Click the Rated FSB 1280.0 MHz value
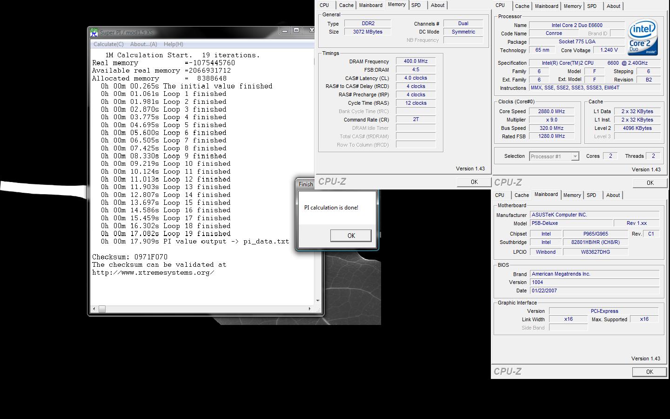This screenshot has width=670, height=419. pyautogui.click(x=551, y=136)
